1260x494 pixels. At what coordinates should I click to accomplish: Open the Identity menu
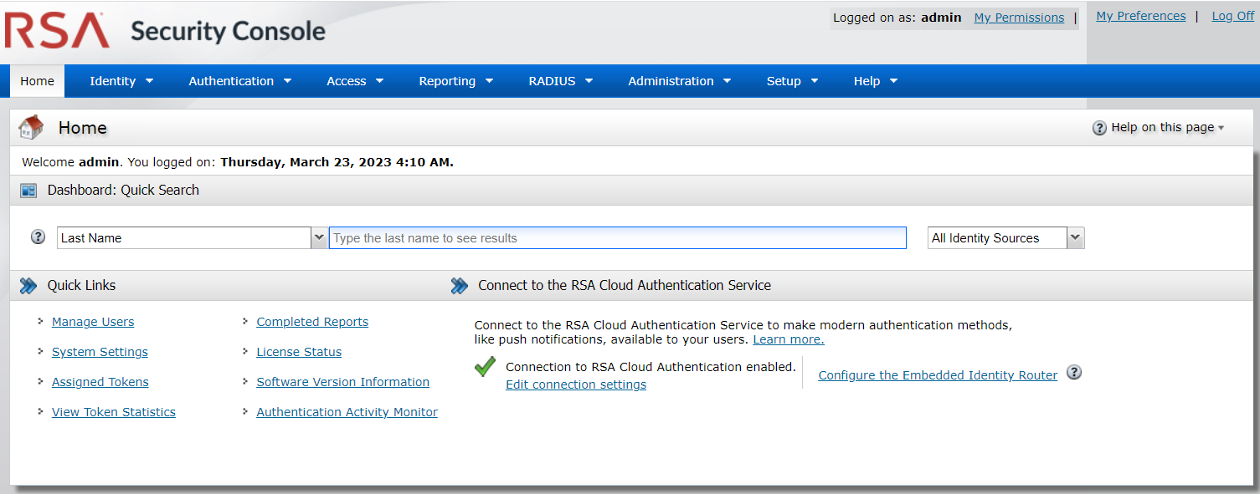pos(121,81)
